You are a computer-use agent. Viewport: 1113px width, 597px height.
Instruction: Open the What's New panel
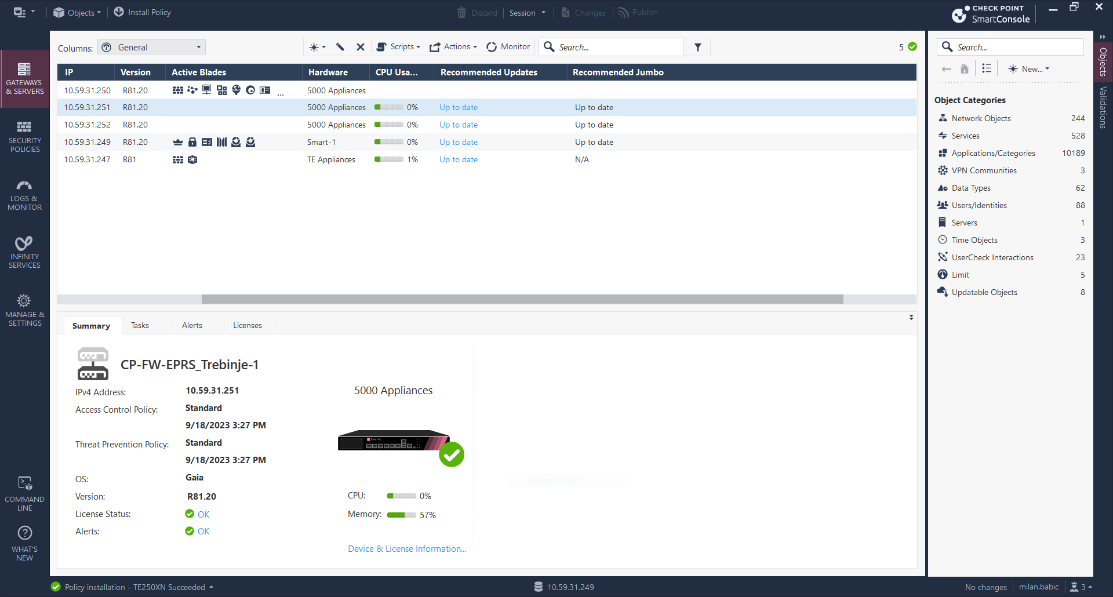[x=25, y=544]
